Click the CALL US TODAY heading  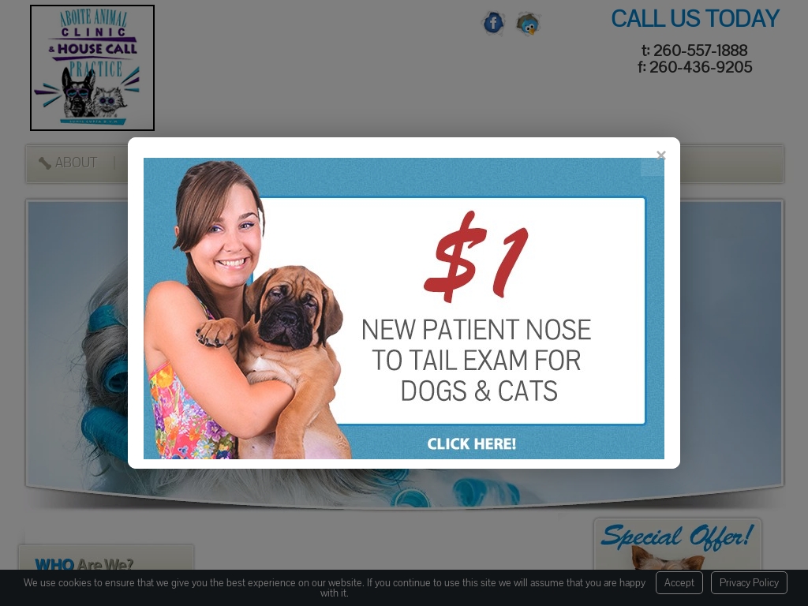tap(694, 19)
